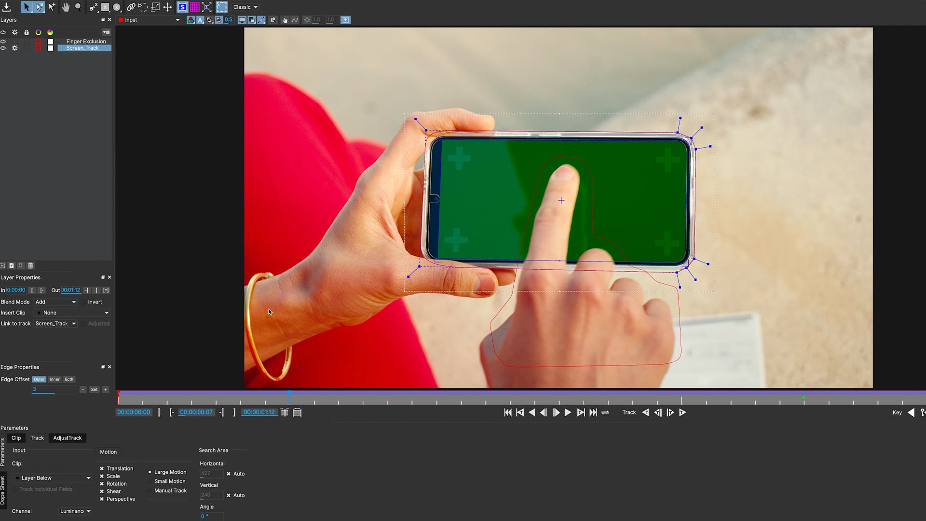Switch to the AdjustTrack tab
This screenshot has width=926, height=521.
pos(68,438)
